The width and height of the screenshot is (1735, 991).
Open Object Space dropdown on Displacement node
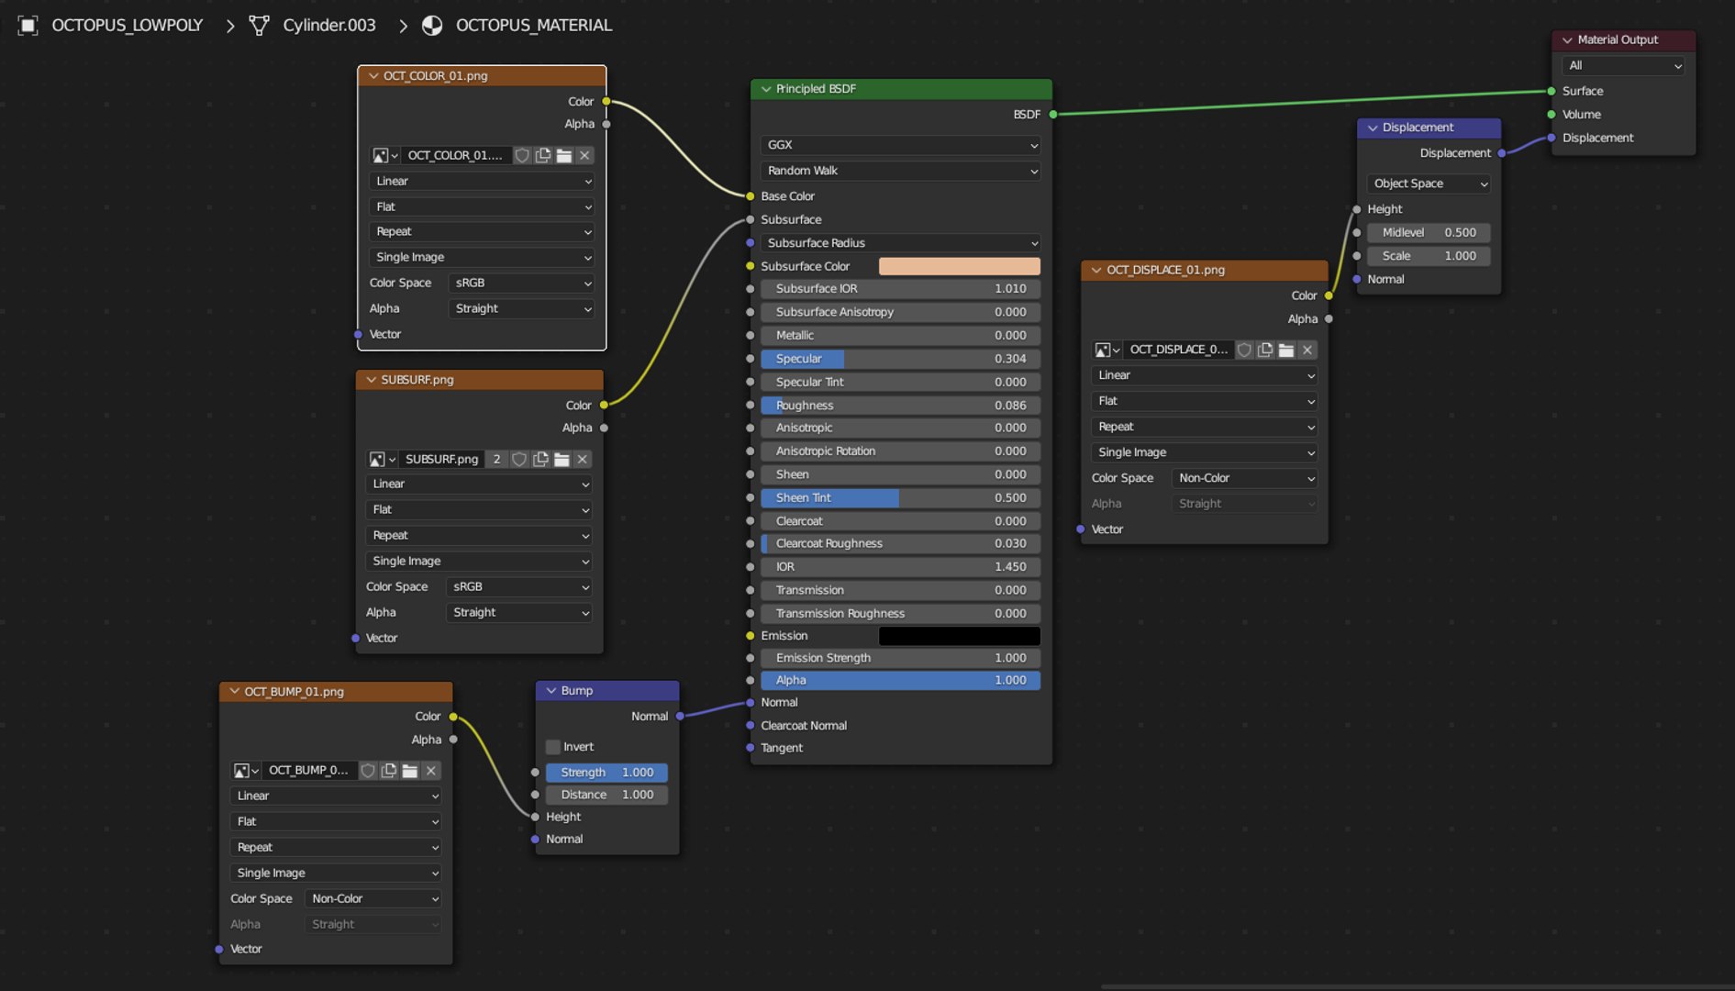pos(1429,184)
